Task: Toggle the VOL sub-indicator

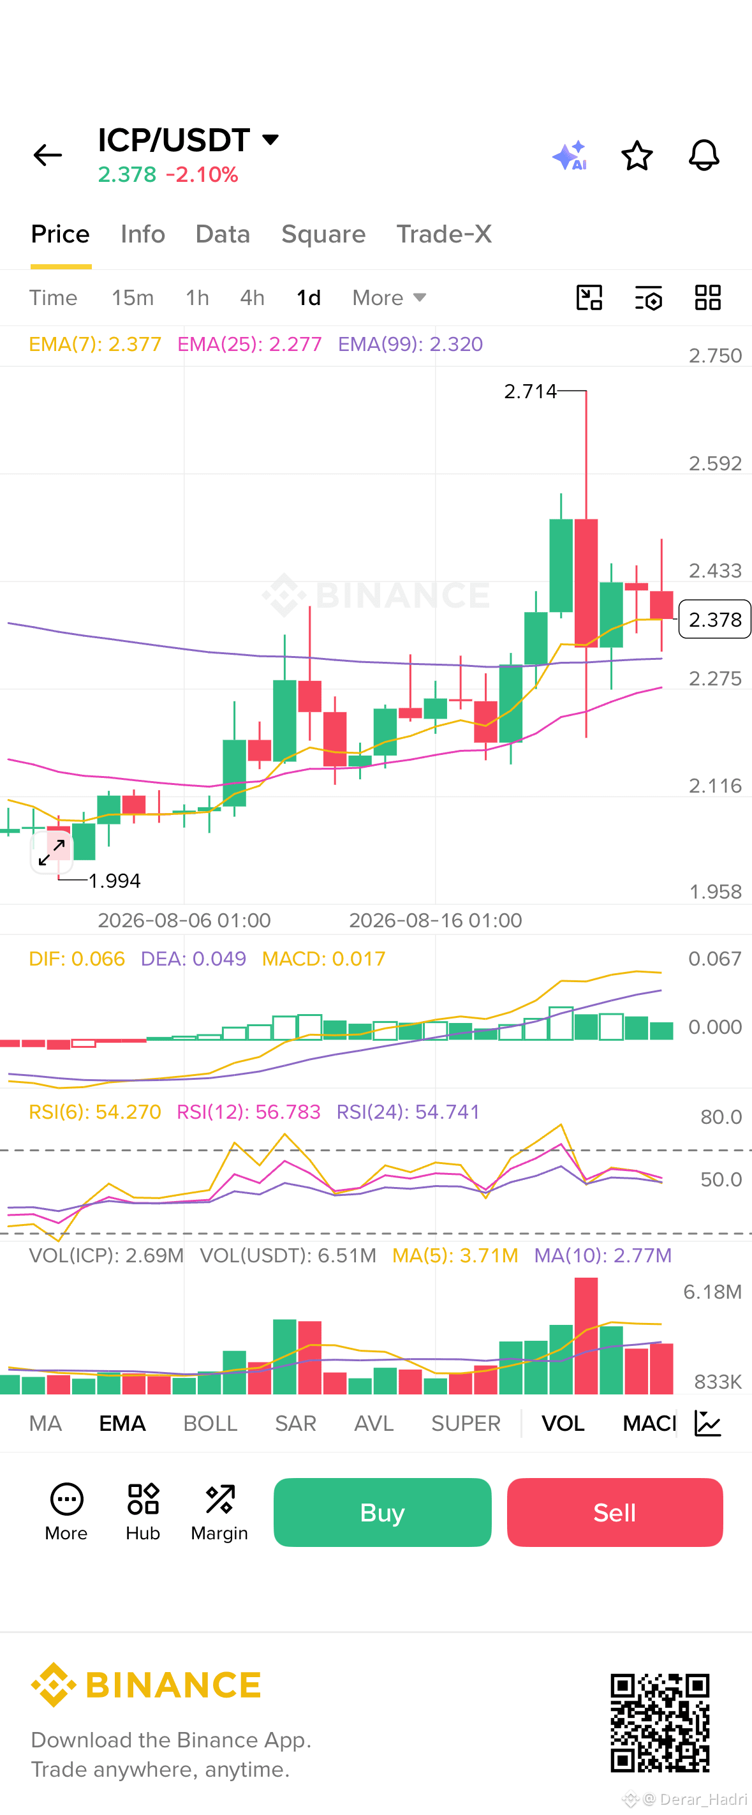Action: click(x=563, y=1423)
